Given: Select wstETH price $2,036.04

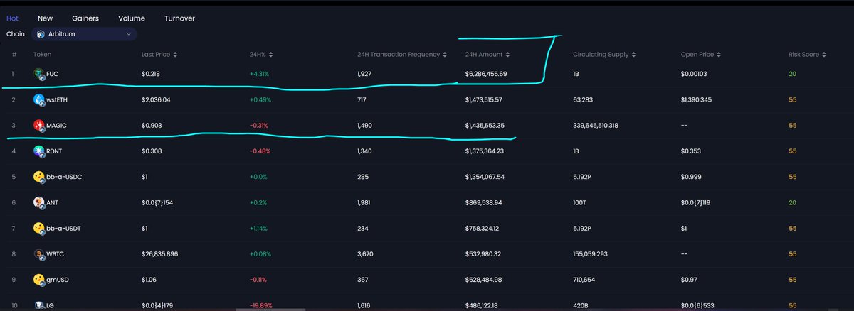Looking at the screenshot, I should 156,100.
